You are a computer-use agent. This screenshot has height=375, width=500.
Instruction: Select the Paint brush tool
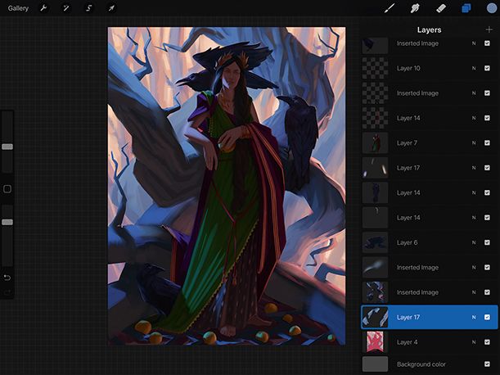(x=390, y=8)
